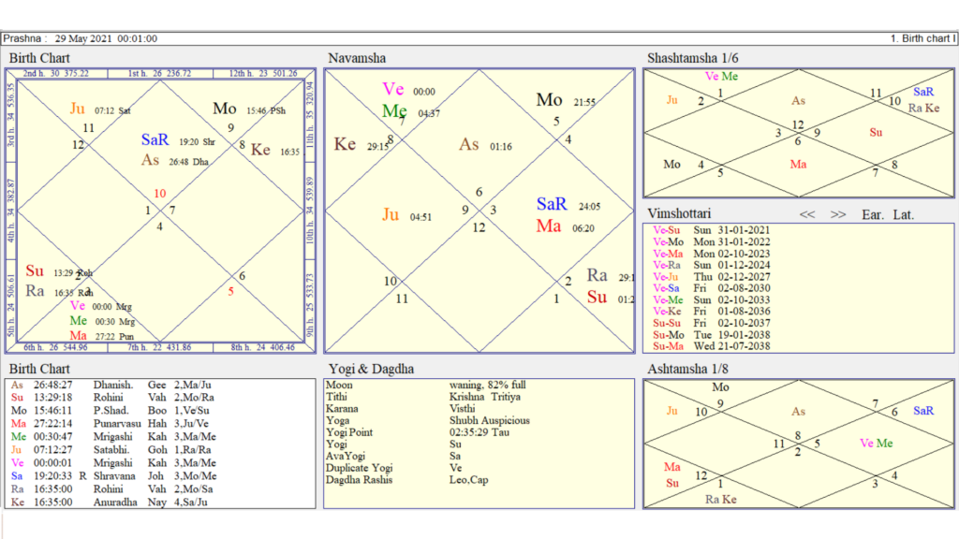
Task: Select the Ve 00:00:01 Mrigashi table row
Action: [113, 463]
